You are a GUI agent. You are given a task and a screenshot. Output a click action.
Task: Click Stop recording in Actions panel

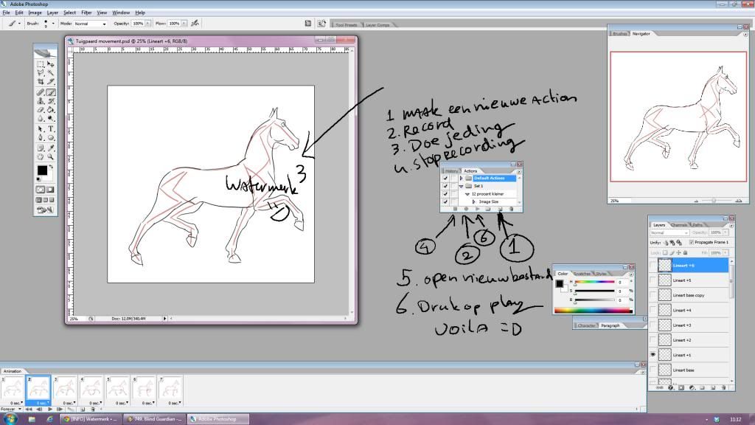(456, 210)
